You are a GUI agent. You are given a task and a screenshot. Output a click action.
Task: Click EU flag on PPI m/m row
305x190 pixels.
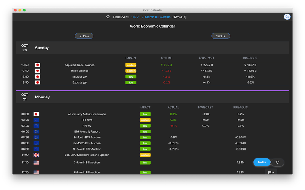(x=36, y=120)
